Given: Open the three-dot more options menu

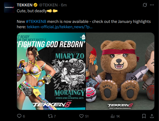Looking at the screenshot, I should click(x=152, y=5).
